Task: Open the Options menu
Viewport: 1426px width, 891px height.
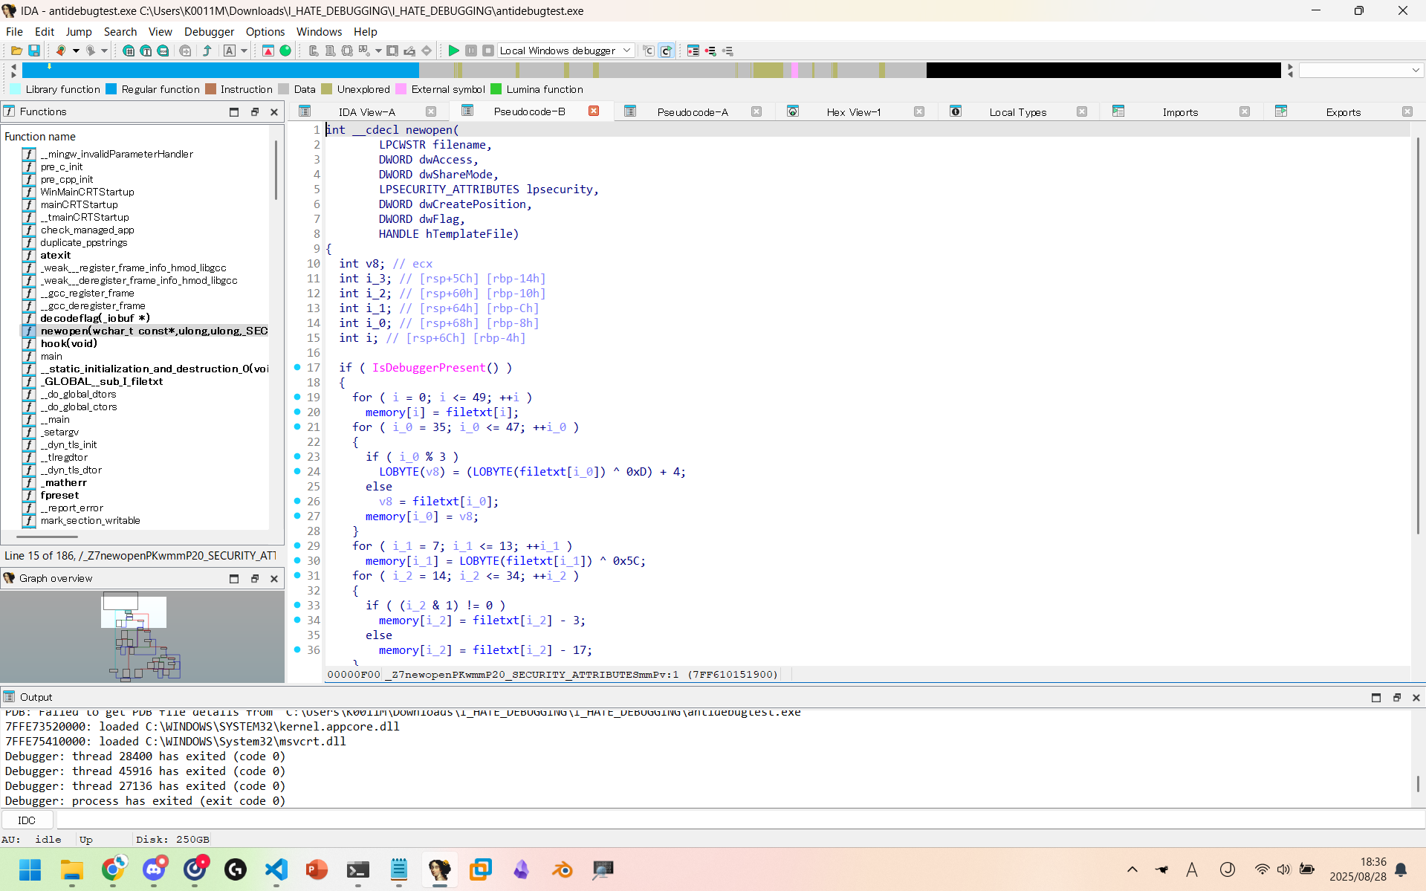Action: pyautogui.click(x=265, y=31)
